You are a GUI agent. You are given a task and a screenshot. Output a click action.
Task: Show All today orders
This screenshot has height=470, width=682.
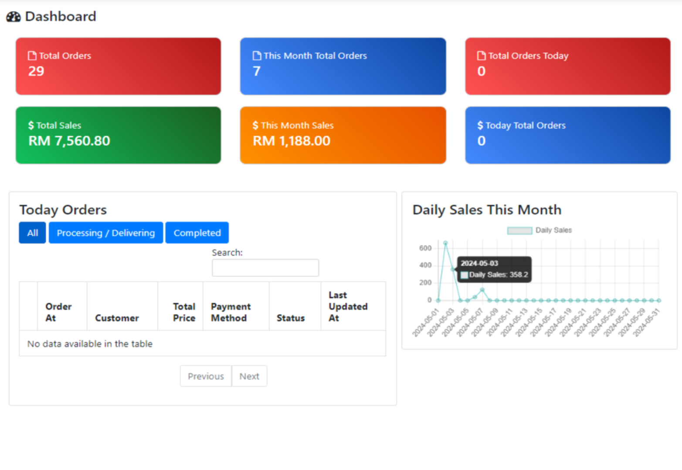[32, 233]
